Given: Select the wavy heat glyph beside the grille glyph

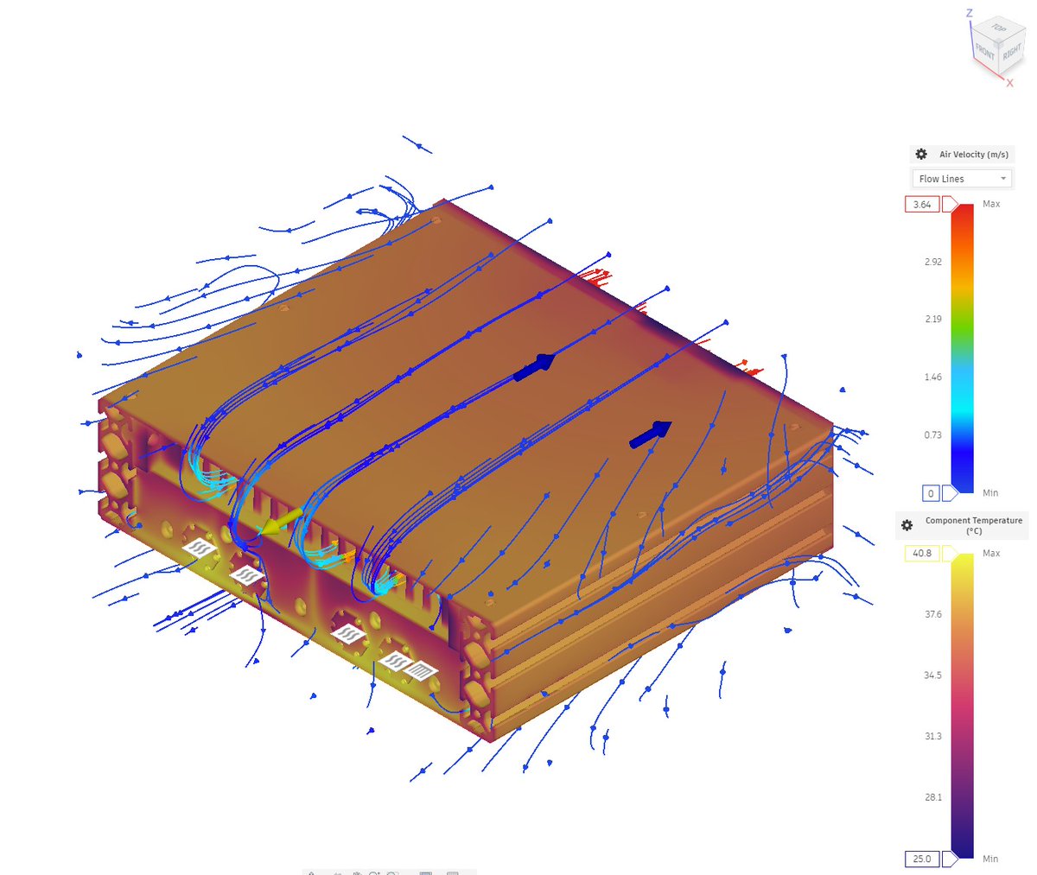Looking at the screenshot, I should (394, 662).
